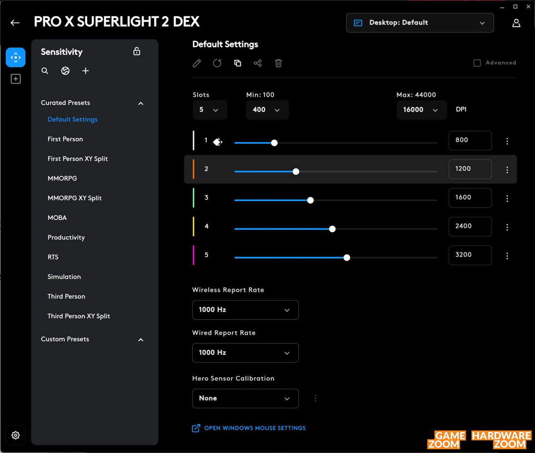The image size is (535, 453).
Task: Collapse the Curated Presets section
Action: [141, 103]
